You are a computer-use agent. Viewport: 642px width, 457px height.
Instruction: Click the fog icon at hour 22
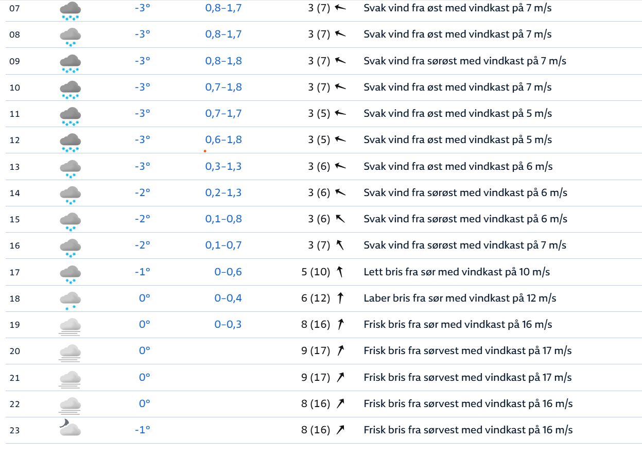pos(70,405)
